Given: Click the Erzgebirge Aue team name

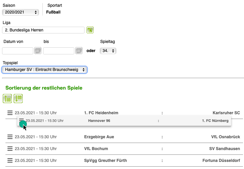Looking at the screenshot, I should [99, 137].
